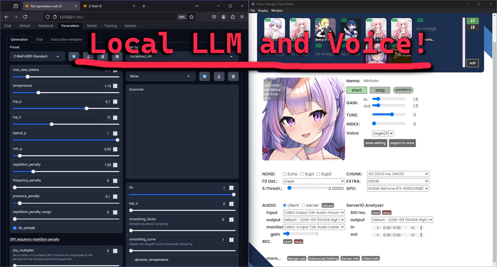Delete grammar file trash icon
The width and height of the screenshot is (497, 267).
233,76
